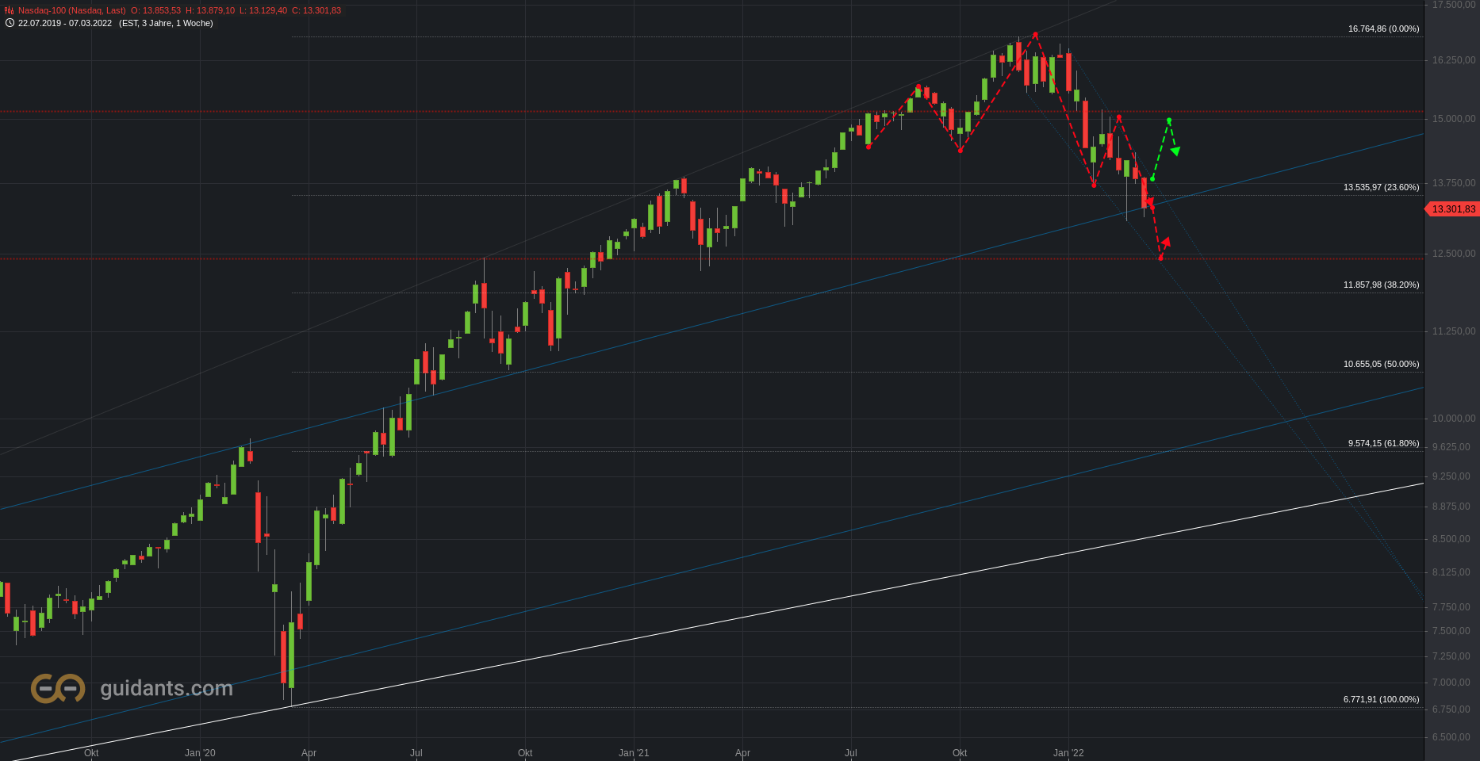Click the 9.625,00 price axis label
1480x761 pixels.
[1451, 447]
